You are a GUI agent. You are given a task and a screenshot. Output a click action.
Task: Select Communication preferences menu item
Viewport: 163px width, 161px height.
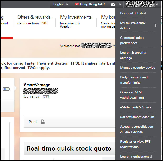[132, 40]
